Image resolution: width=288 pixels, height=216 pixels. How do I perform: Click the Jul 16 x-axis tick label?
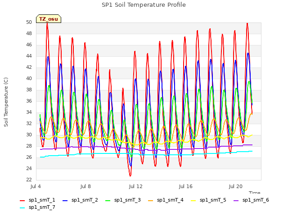tap(185, 187)
